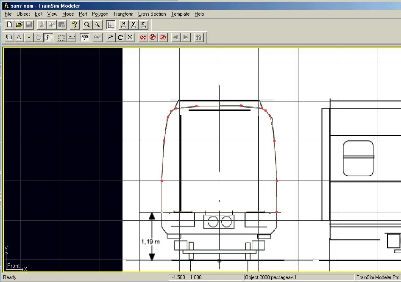Click the Rotate tool icon
Viewport: 401px width, 282px height.
coord(120,38)
